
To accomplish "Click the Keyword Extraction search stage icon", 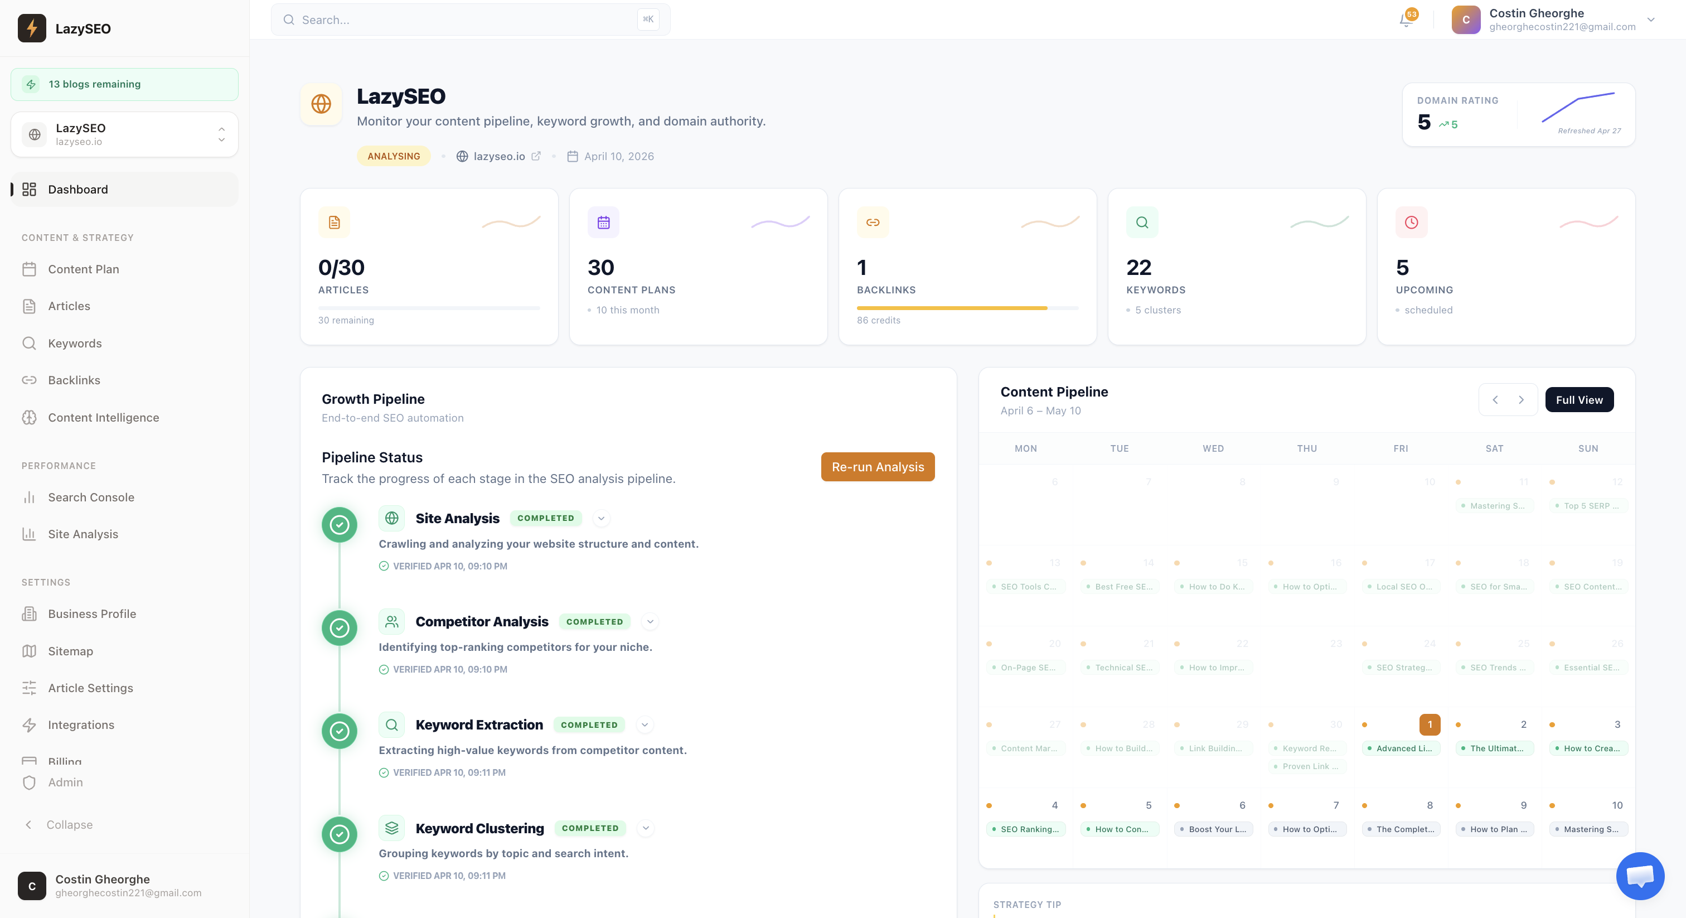I will [391, 725].
